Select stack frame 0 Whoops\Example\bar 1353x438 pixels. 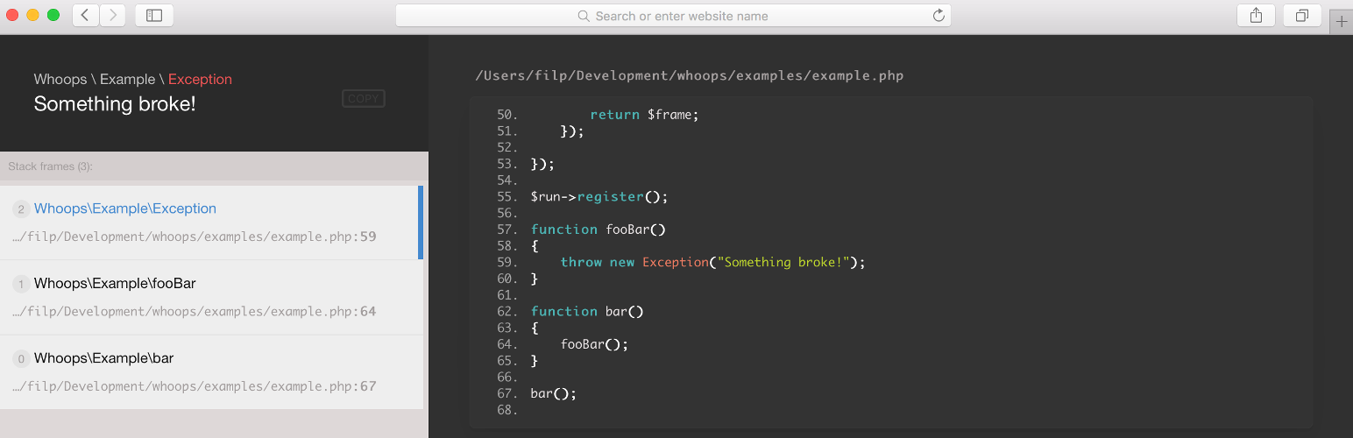pos(103,358)
